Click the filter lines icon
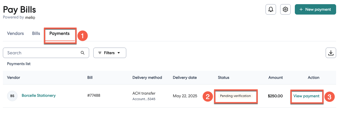The height and width of the screenshot is (123, 339). (100, 53)
